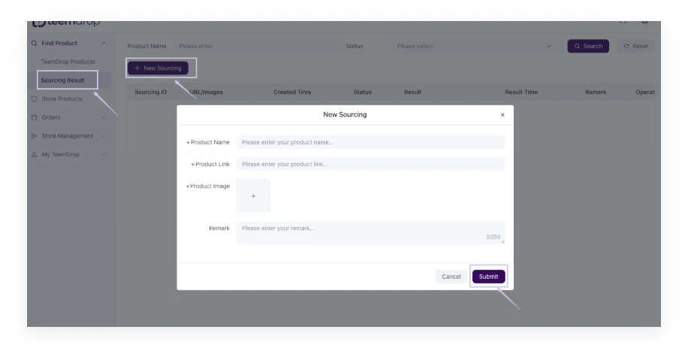Viewport: 688px width, 360px height.
Task: Click the My TeemDrop user icon
Action: pyautogui.click(x=35, y=155)
